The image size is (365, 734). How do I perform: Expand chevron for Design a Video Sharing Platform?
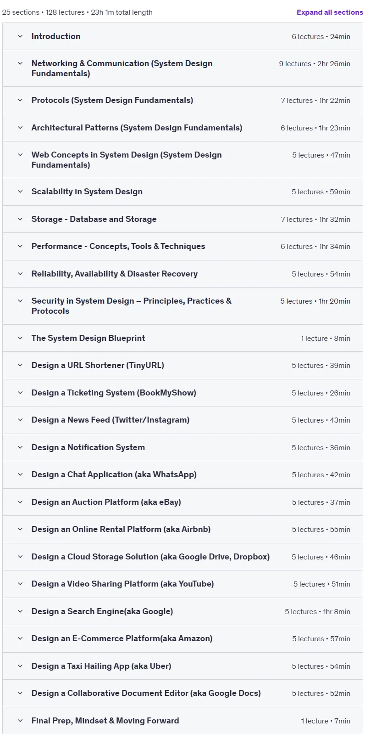20,584
